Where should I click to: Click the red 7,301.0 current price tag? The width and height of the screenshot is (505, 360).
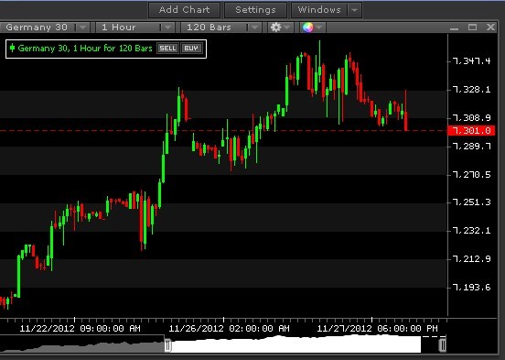point(471,131)
